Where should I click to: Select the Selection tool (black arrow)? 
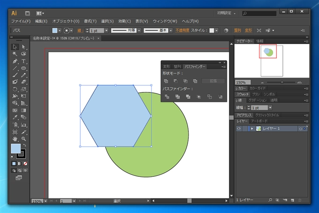(x=15, y=47)
